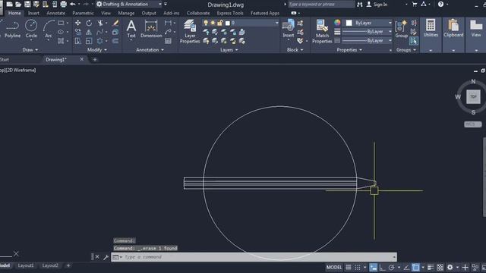This screenshot has width=486, height=273.
Task: Click Match Properties tool
Action: [322, 31]
